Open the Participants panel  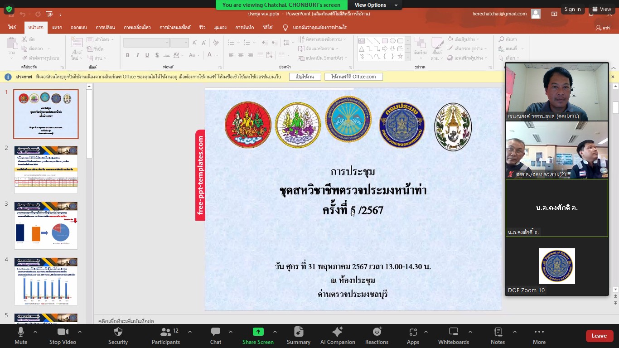tap(166, 336)
